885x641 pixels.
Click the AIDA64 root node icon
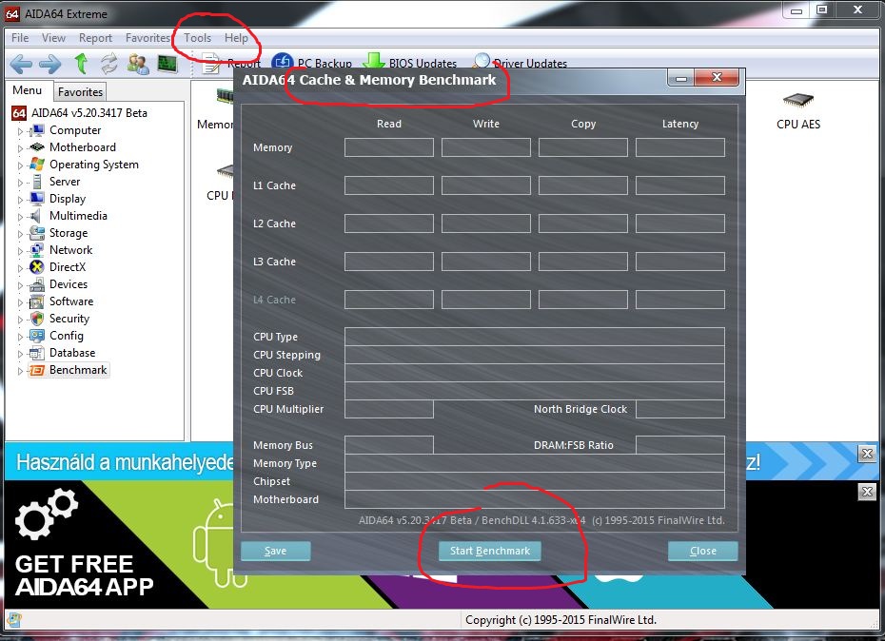(19, 113)
